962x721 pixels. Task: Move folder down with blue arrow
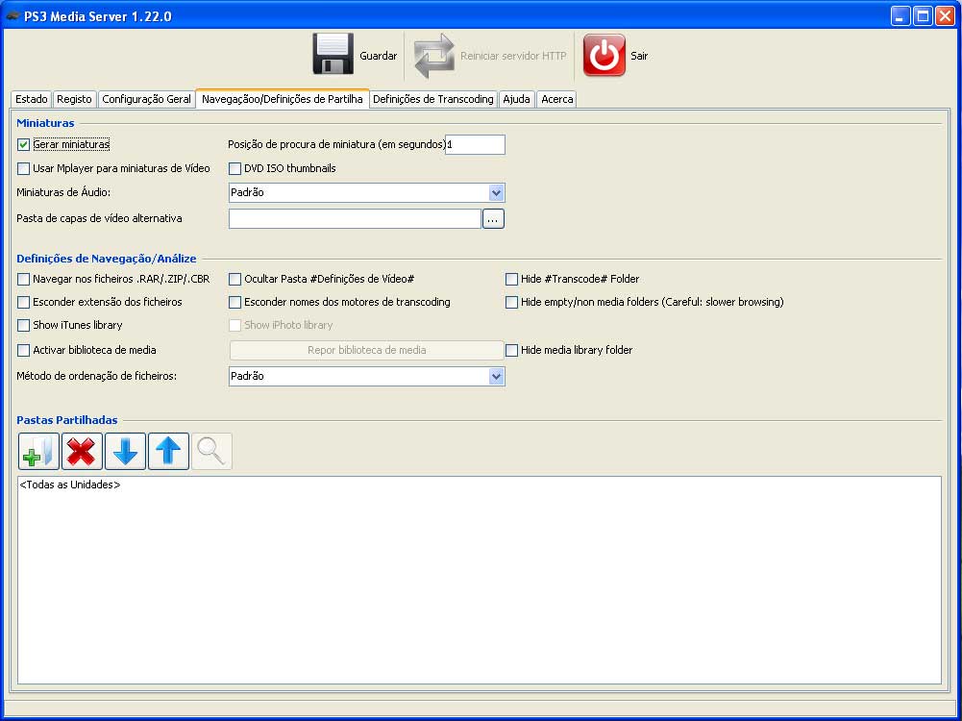point(125,452)
